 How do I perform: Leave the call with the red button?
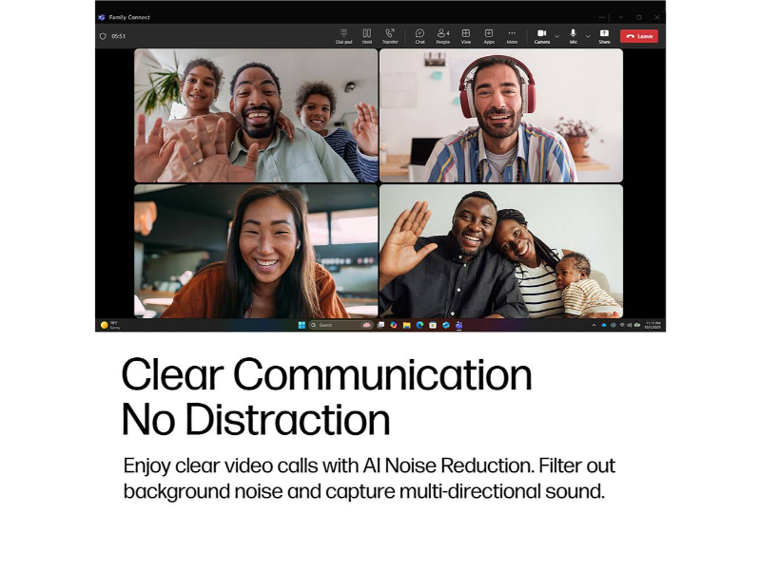click(638, 36)
